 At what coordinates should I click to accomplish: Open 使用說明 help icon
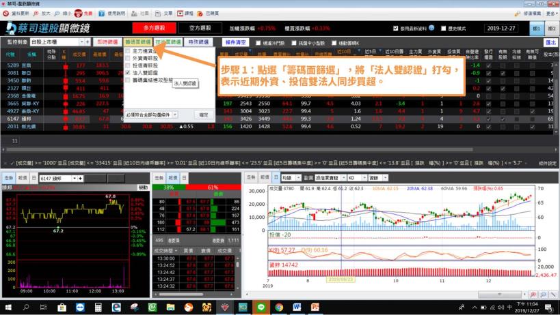point(102,14)
